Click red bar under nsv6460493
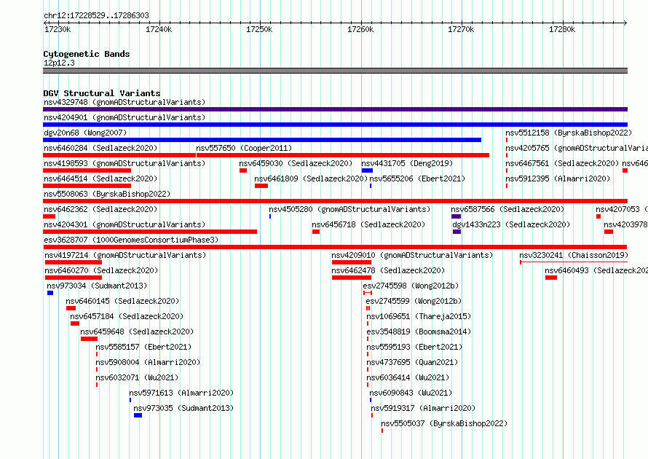Viewport: 648px width, 459px height. tap(551, 278)
